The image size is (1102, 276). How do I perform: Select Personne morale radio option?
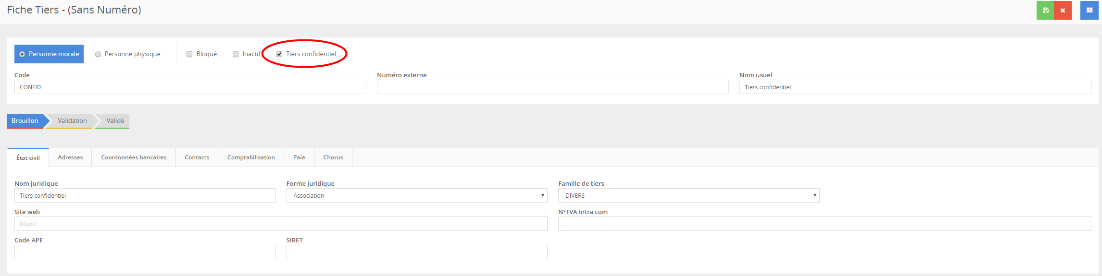point(22,54)
